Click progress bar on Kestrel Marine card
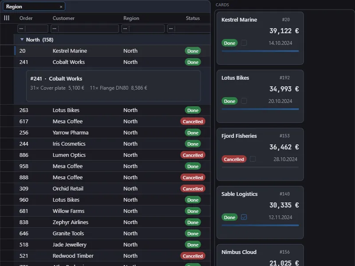The image size is (355, 266). pos(260,51)
